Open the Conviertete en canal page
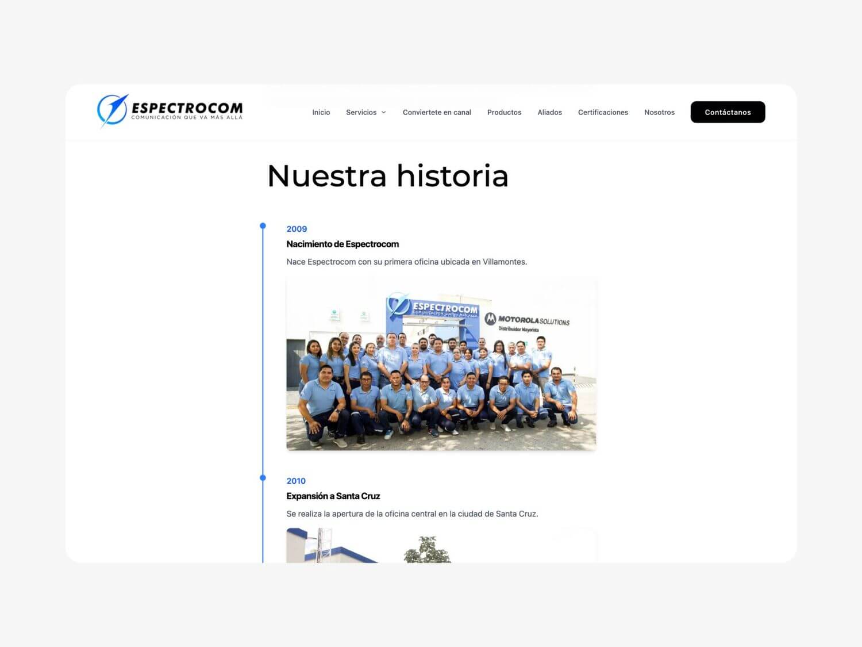 (x=437, y=112)
